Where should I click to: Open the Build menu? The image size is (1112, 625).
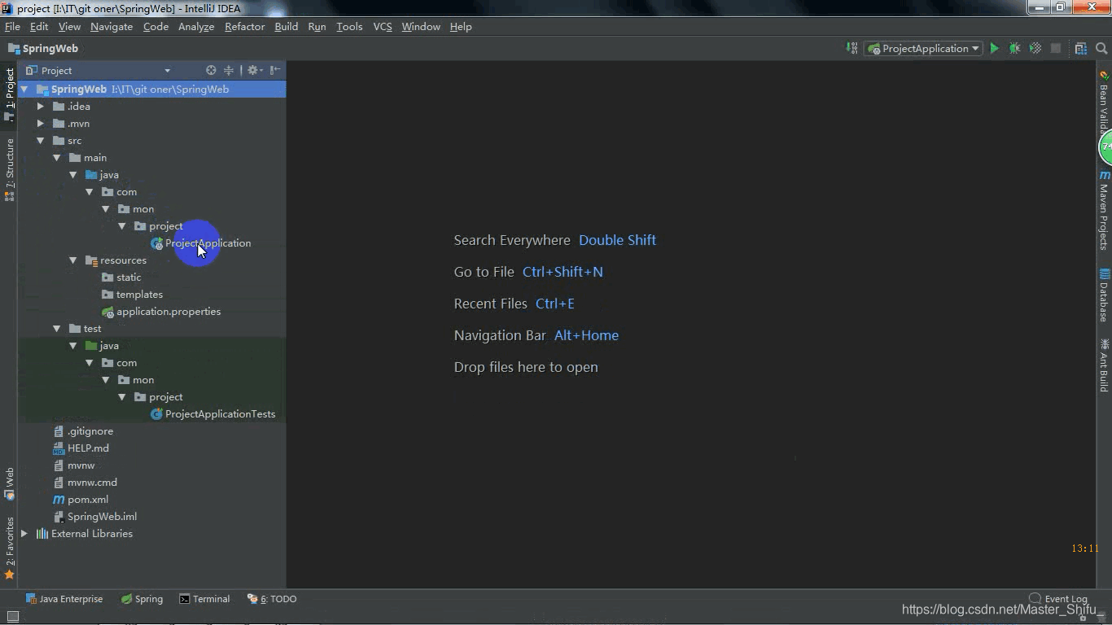point(286,27)
